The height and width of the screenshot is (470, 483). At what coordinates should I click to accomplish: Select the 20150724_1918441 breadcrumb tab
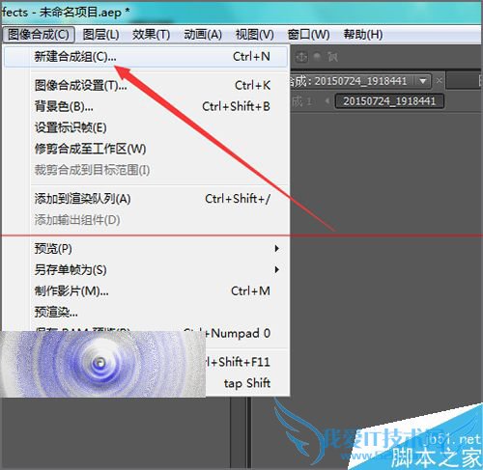point(389,101)
